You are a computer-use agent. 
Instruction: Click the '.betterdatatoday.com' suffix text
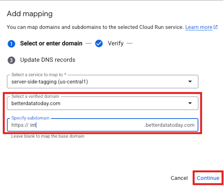tap(169, 125)
